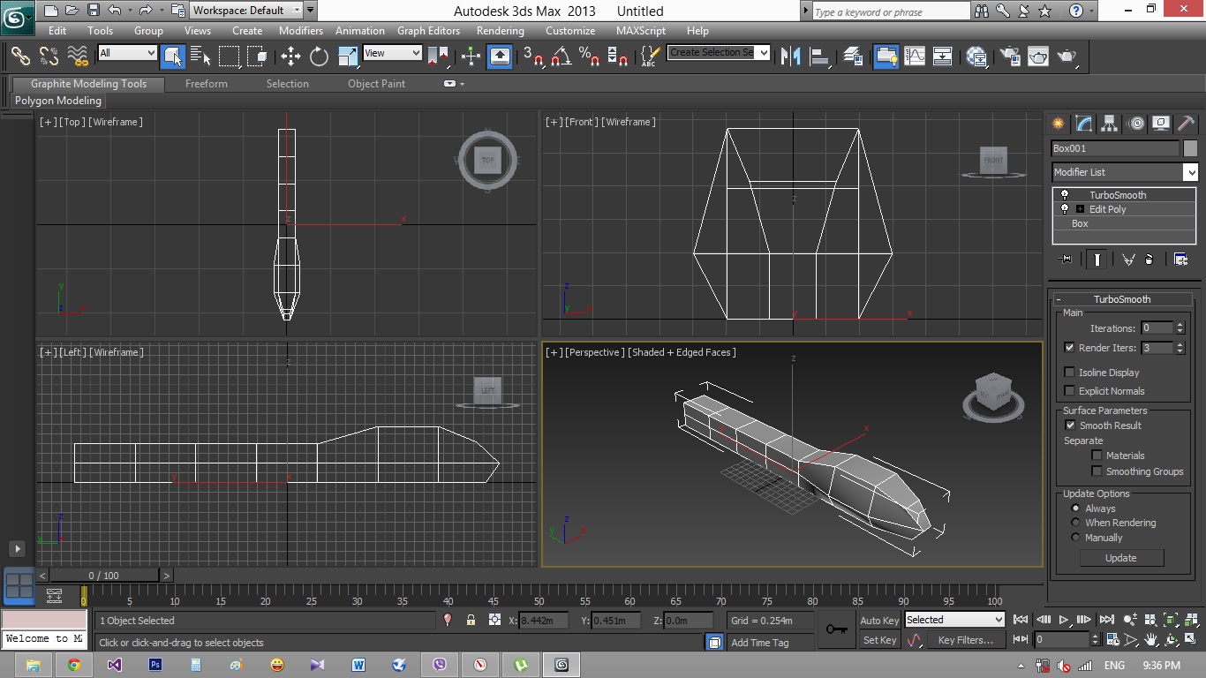This screenshot has width=1206, height=678.
Task: Open the Key Filters dialog button
Action: (x=965, y=640)
